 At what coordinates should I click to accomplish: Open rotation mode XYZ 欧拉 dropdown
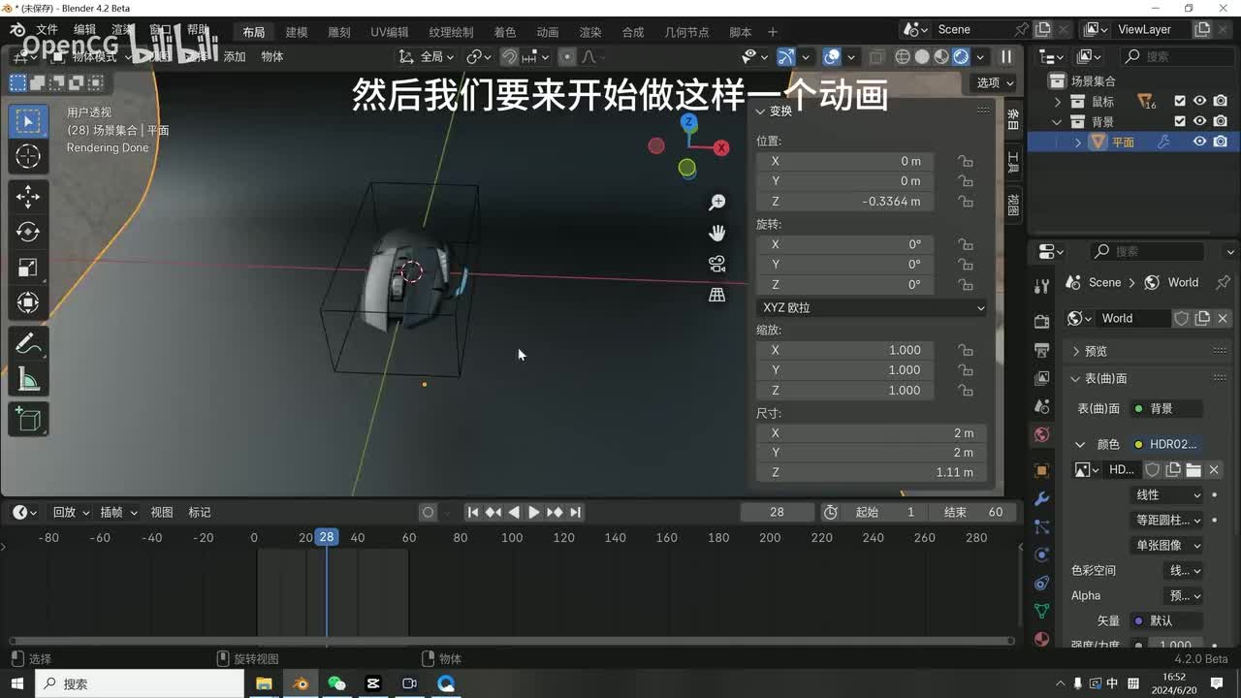[873, 307]
